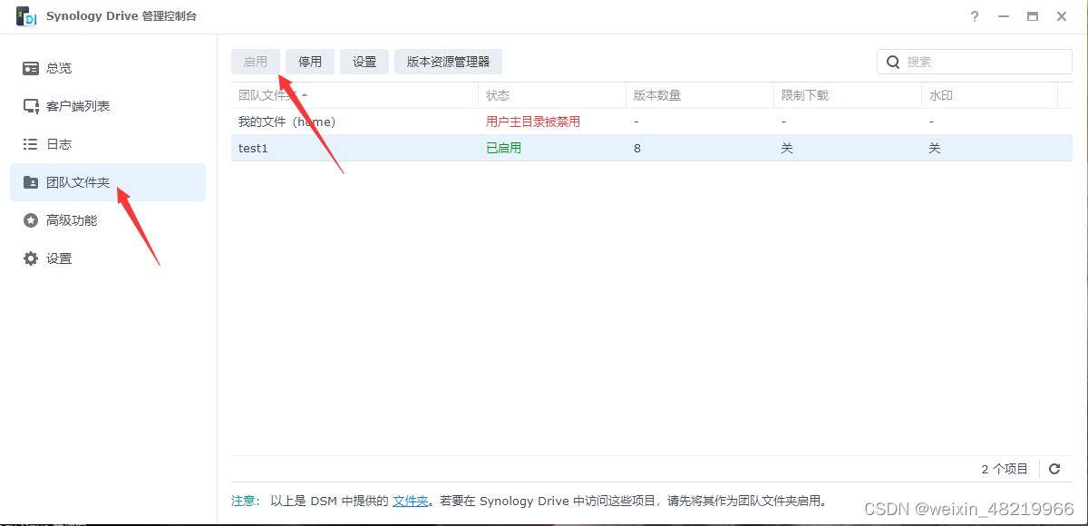Screen dimensions: 1088x526
Task: Sort by 团队文件夹 column header
Action: (x=355, y=95)
